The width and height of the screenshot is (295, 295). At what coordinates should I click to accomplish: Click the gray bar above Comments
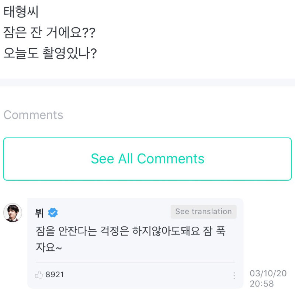147,82
